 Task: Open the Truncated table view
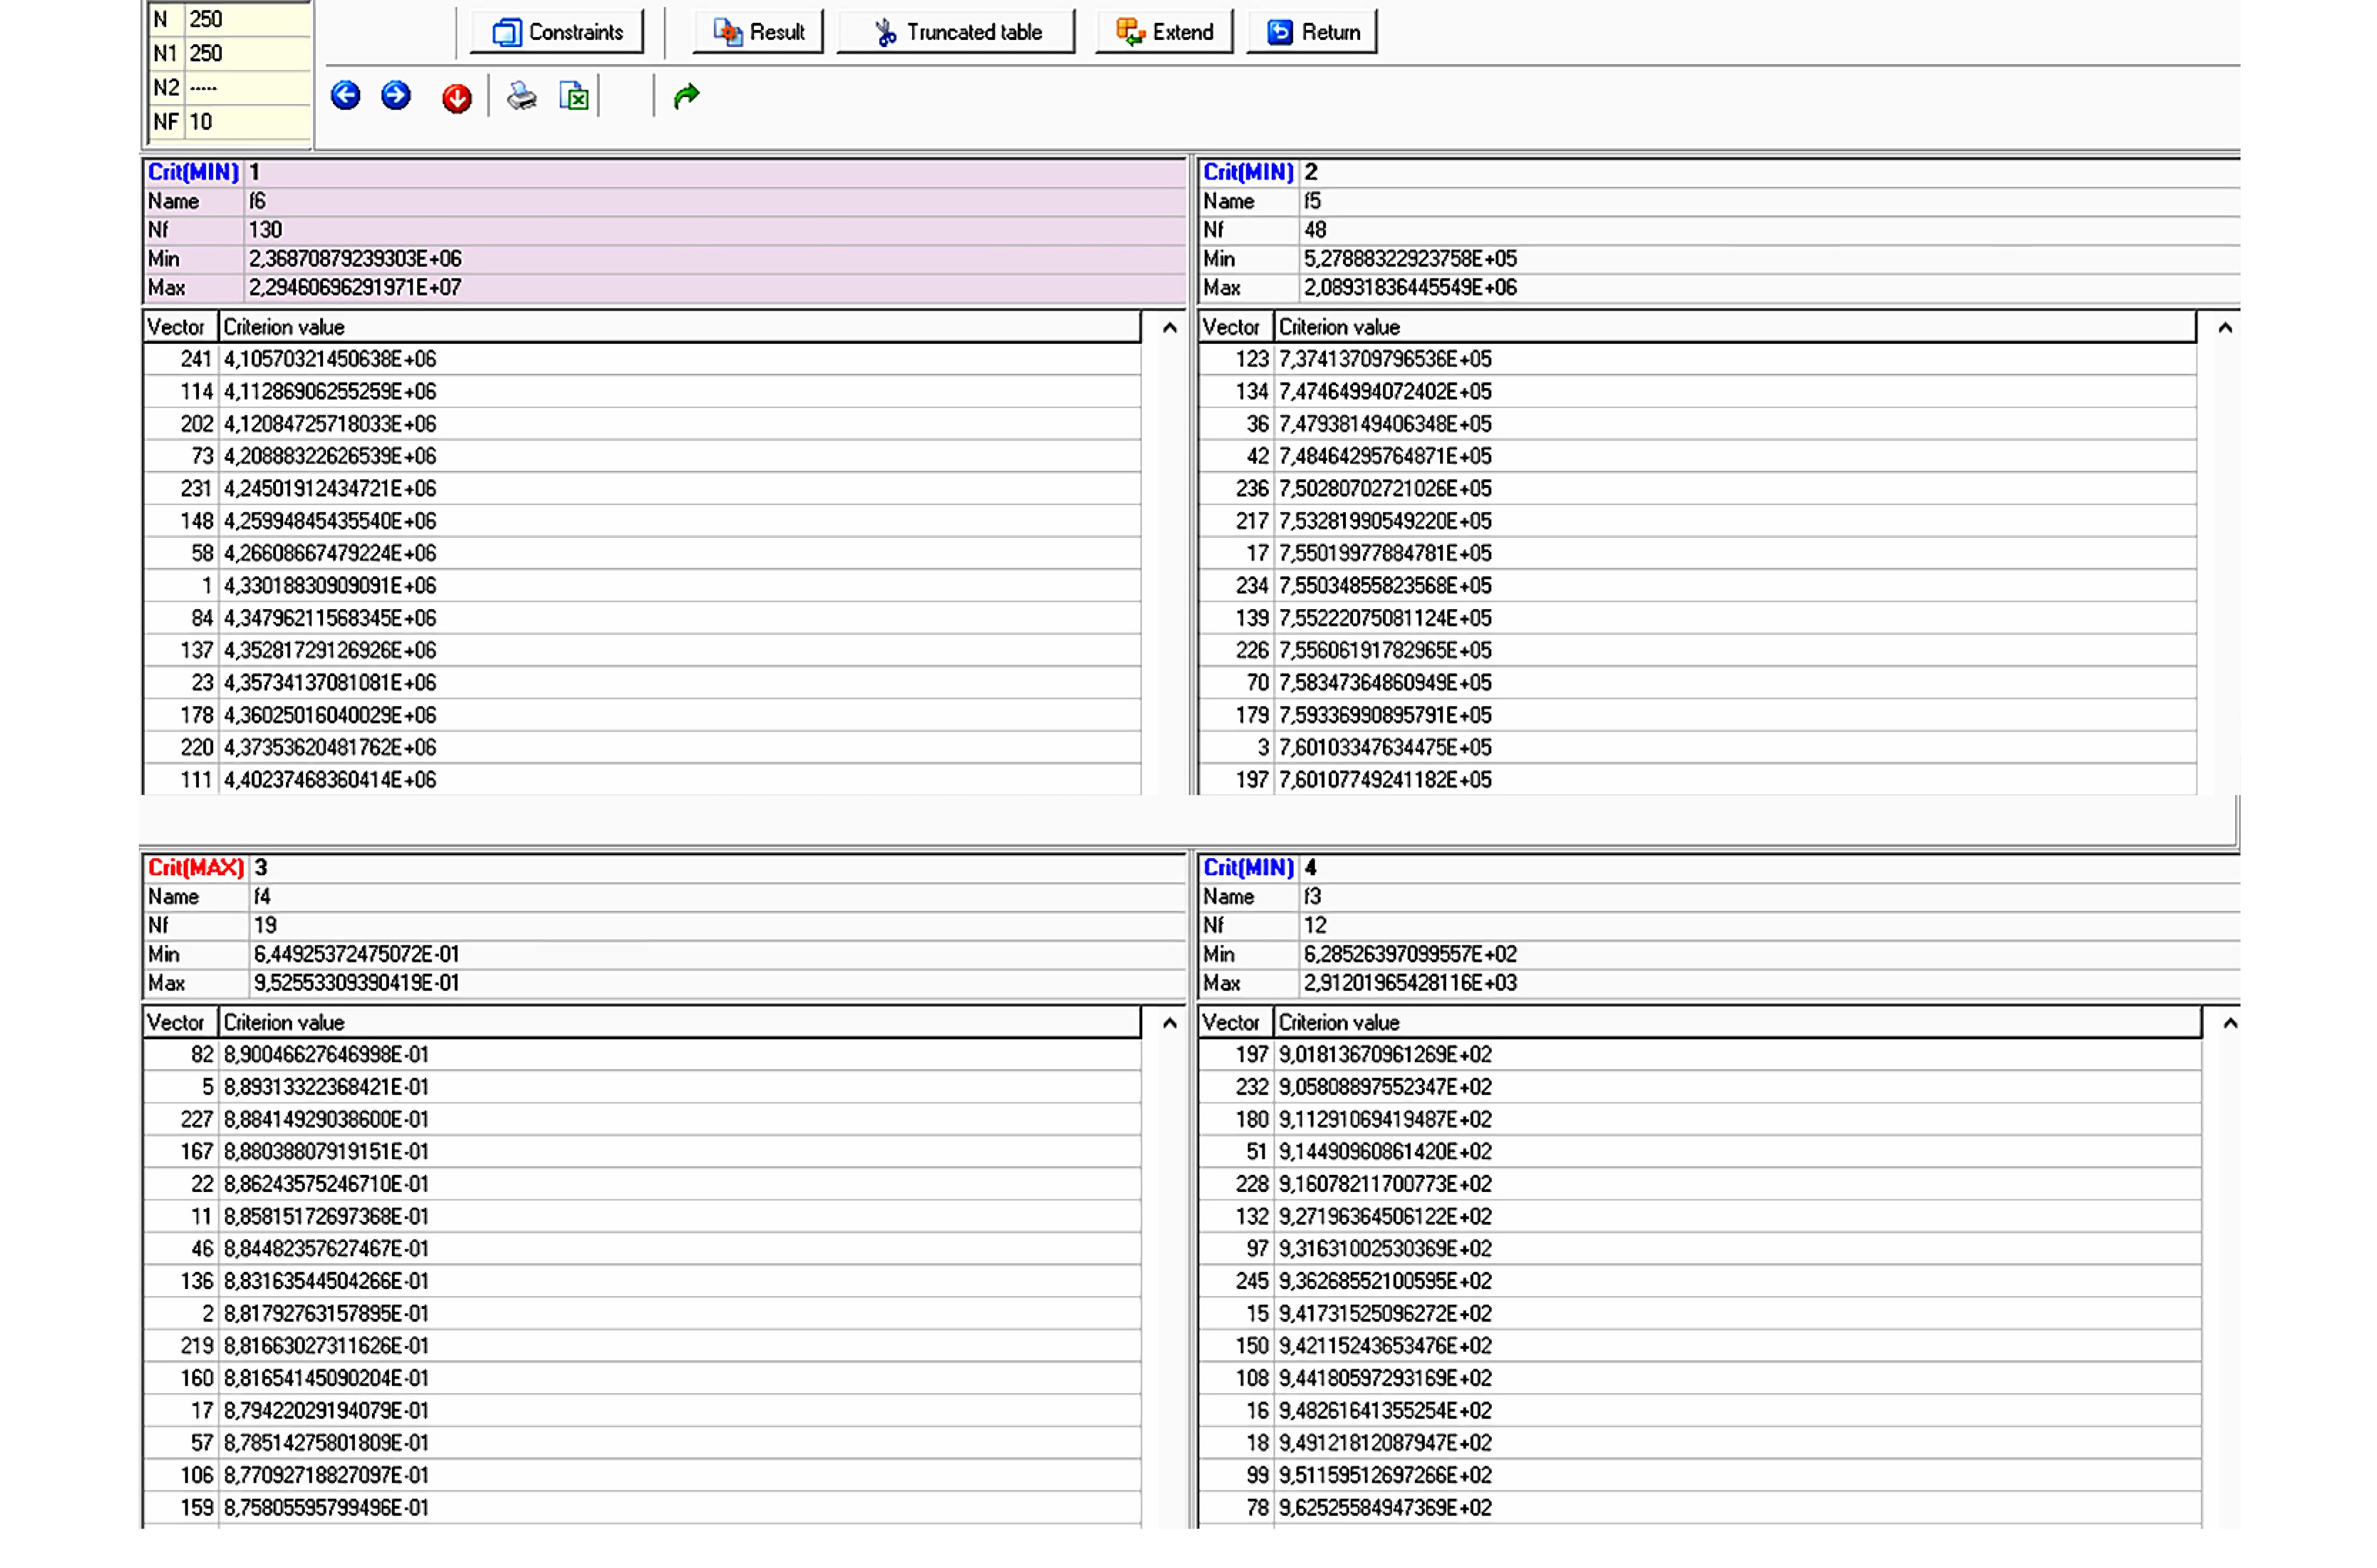(x=956, y=32)
